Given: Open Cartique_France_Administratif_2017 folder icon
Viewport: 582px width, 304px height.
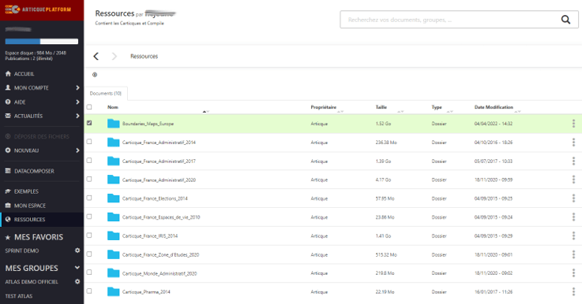Looking at the screenshot, I should (113, 161).
